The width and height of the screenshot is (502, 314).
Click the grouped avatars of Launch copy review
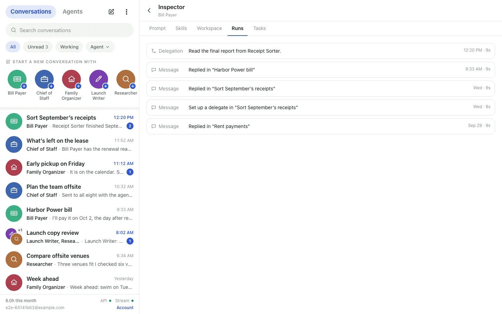pos(14,237)
